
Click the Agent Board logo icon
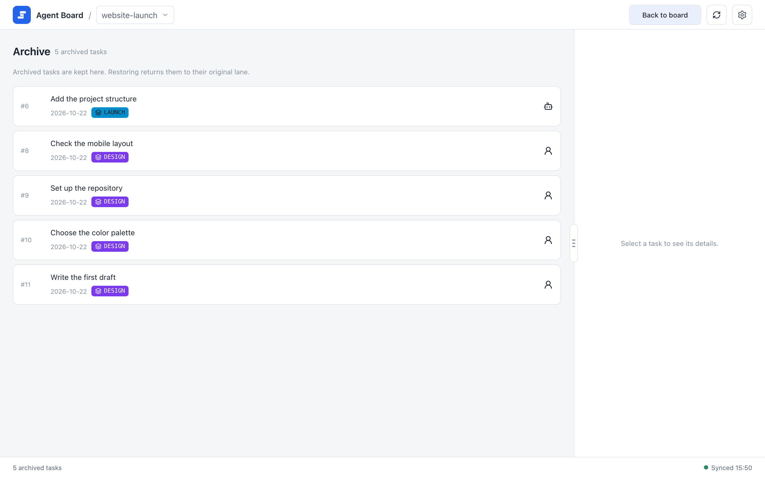(22, 15)
